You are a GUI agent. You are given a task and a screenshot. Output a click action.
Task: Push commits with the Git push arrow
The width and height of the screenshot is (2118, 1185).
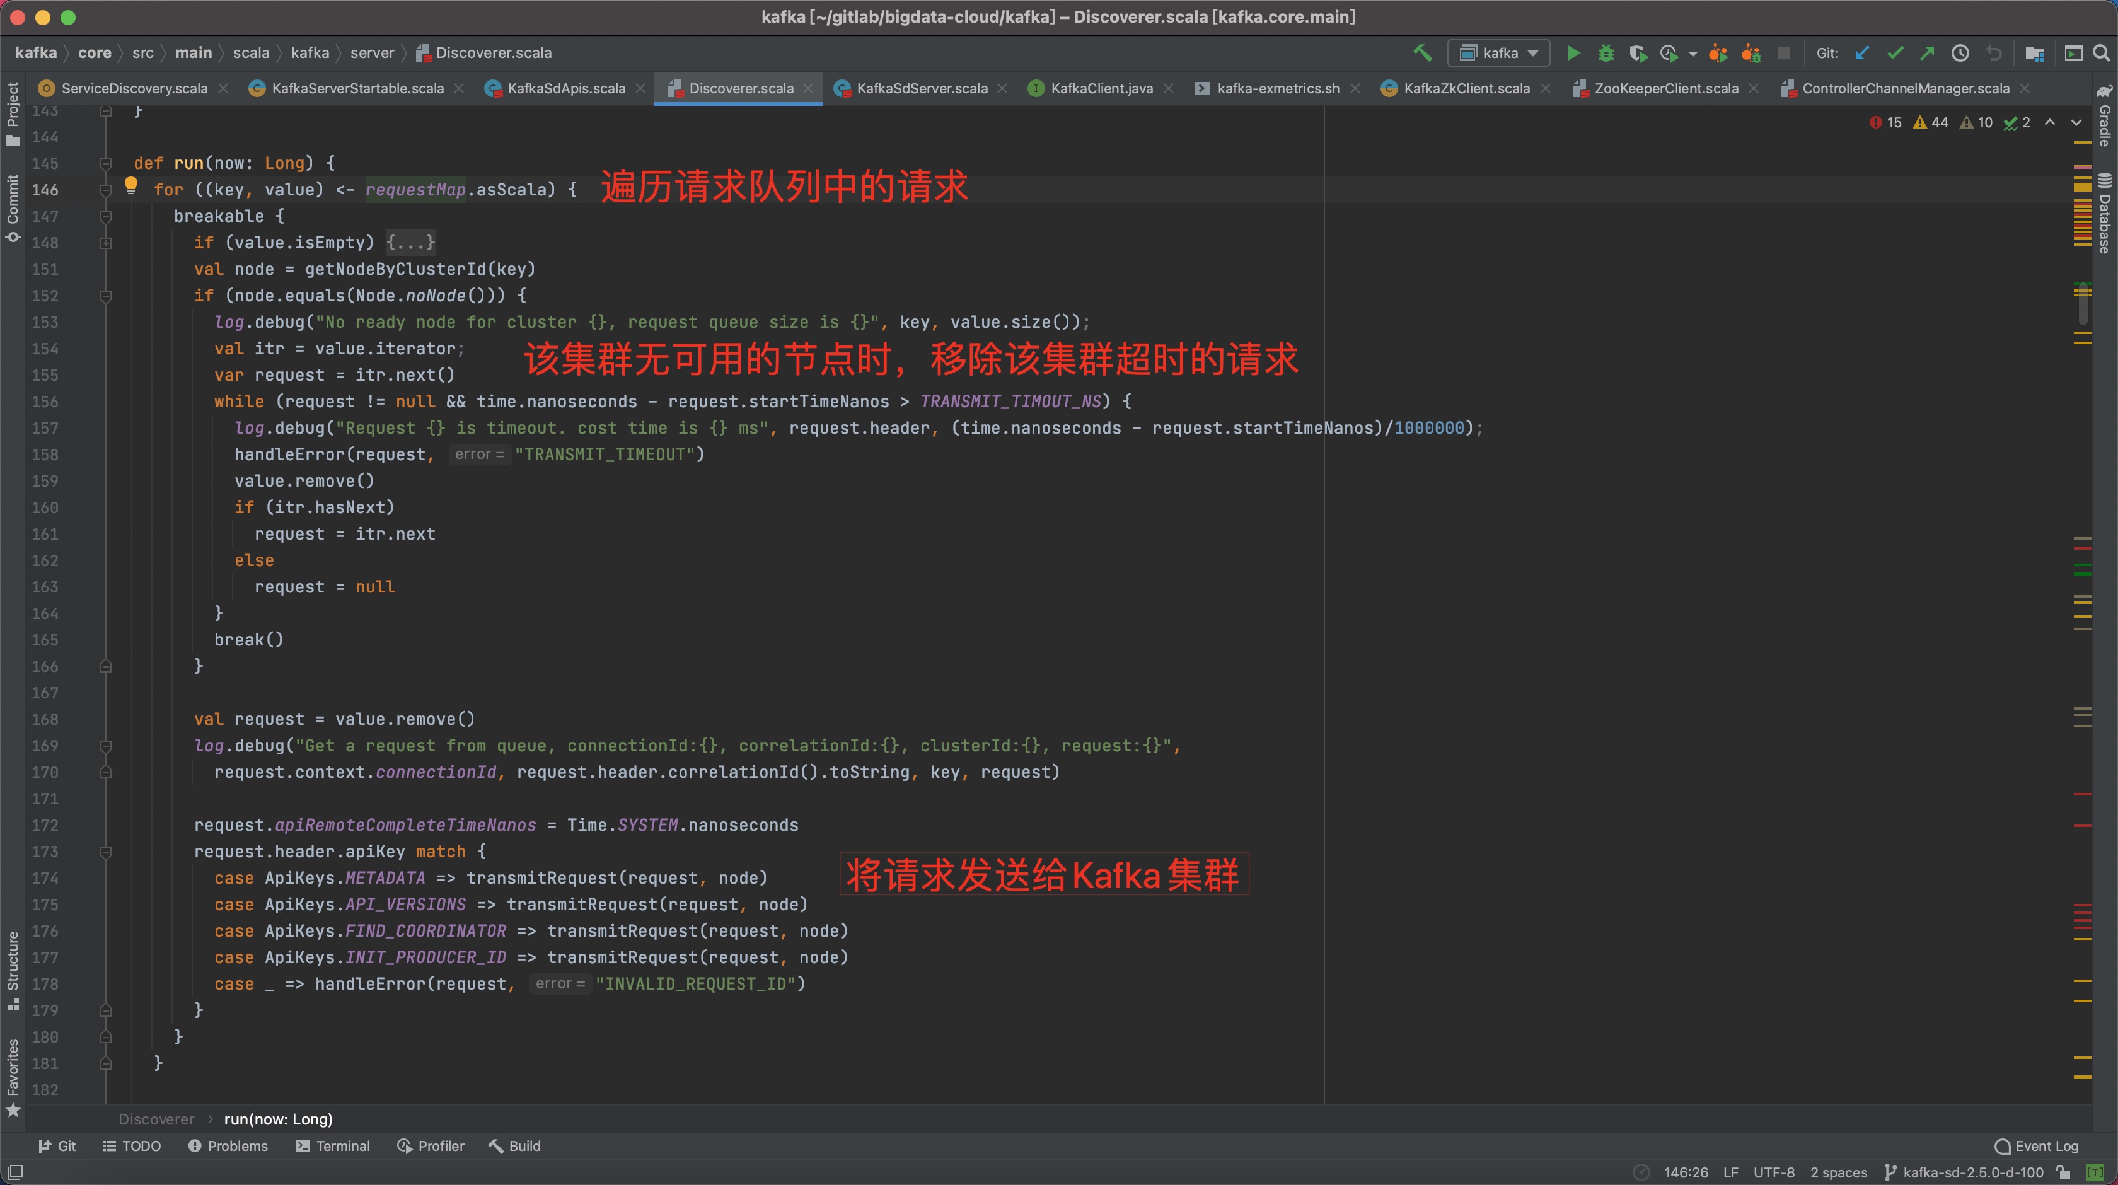coord(1927,52)
